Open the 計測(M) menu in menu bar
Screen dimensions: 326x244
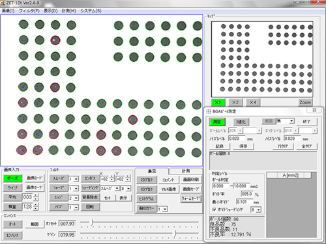pos(69,11)
